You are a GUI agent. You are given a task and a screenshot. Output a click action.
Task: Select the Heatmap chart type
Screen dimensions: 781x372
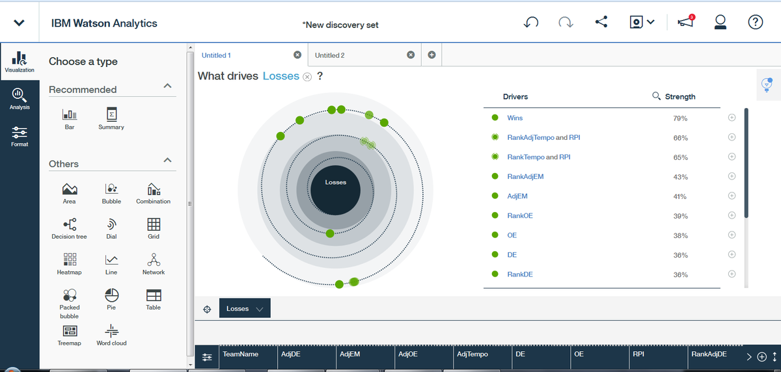70,264
